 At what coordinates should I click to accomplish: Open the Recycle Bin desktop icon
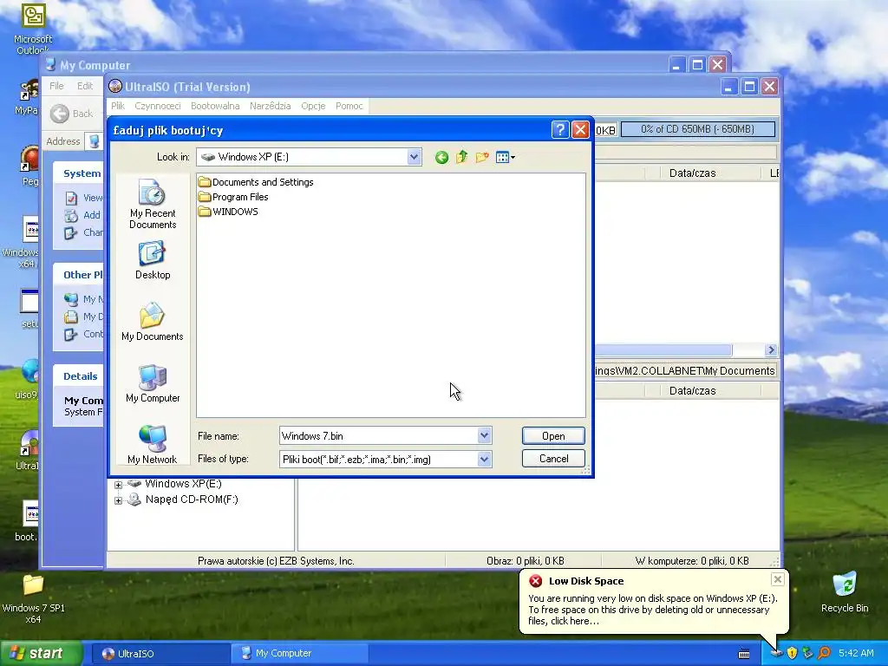click(x=845, y=592)
